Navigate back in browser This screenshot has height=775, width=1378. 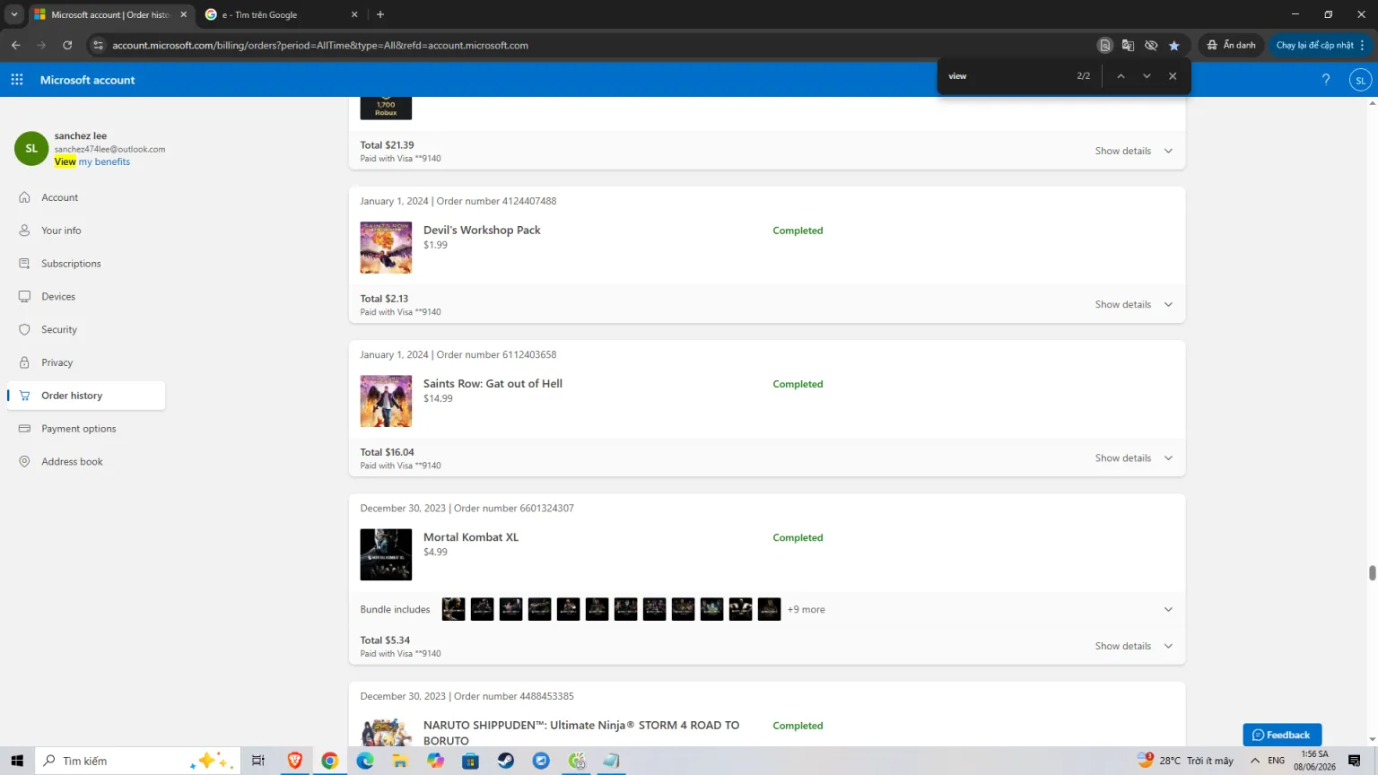[x=16, y=45]
